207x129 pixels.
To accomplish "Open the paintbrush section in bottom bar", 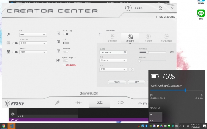I will (x=57, y=103).
